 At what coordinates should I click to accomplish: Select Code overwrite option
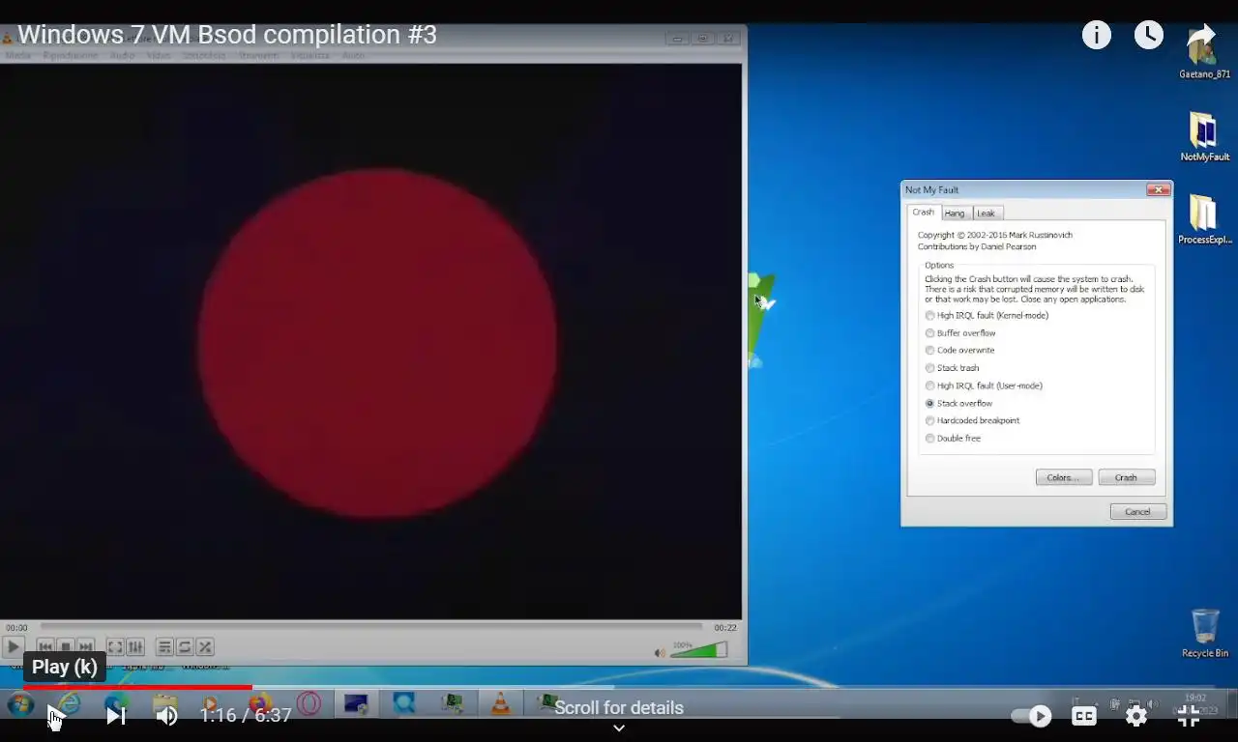point(959,351)
